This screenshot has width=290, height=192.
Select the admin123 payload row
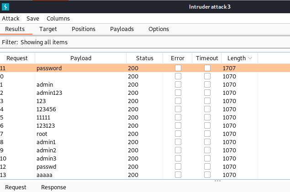(x=145, y=93)
